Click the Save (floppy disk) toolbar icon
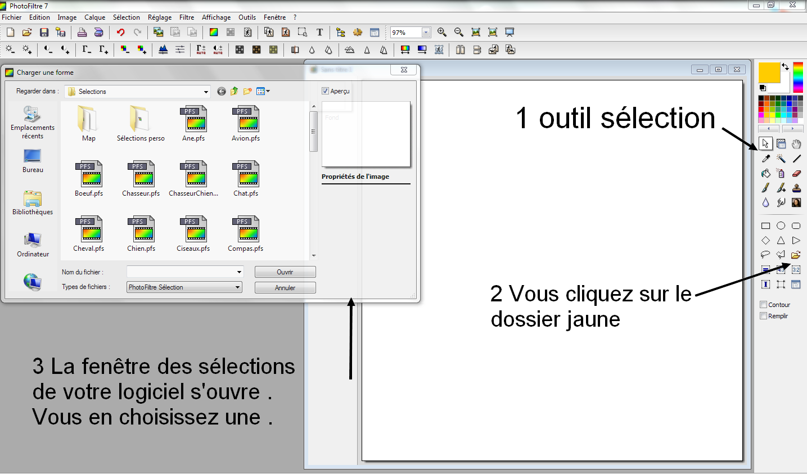The image size is (807, 474). point(44,33)
